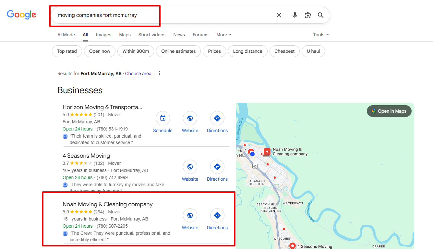Open Schedule for Horizon Moving
Screen dimensions: 433x249
tap(163, 119)
